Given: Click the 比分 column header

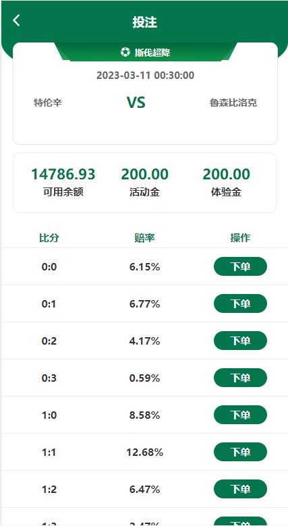Looking at the screenshot, I should coord(49,238).
